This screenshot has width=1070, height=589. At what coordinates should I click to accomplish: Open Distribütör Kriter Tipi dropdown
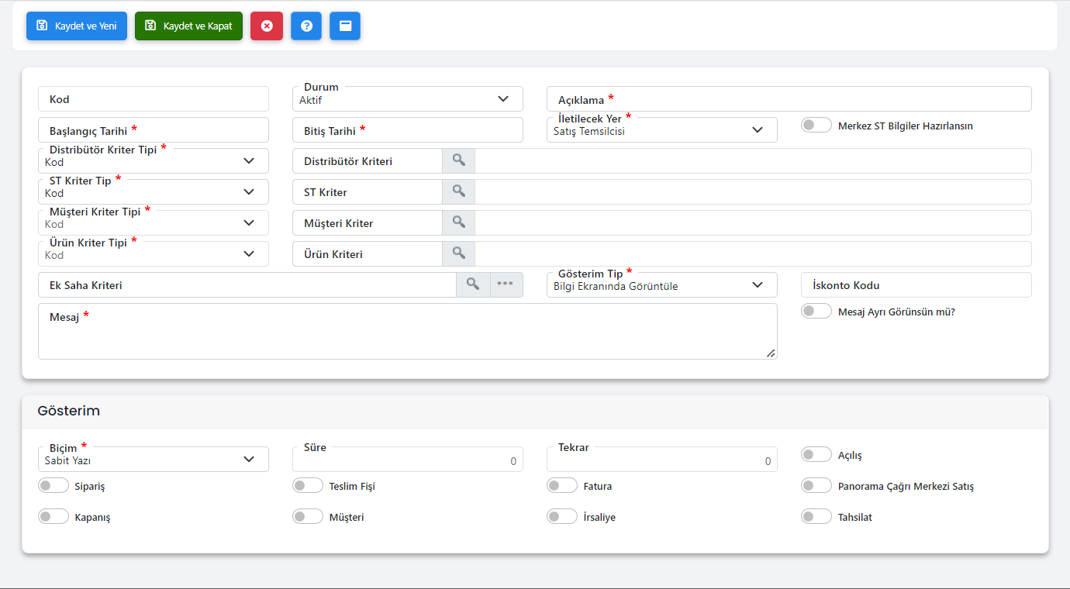[154, 161]
